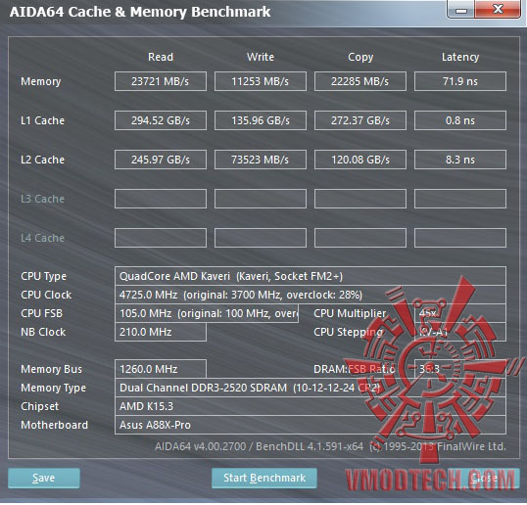The height and width of the screenshot is (505, 527).
Task: Click the Close button at bottom right
Action: coord(484,478)
